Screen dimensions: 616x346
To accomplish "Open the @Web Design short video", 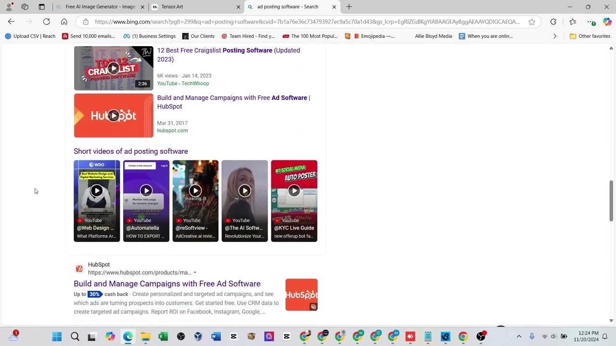I will [97, 201].
